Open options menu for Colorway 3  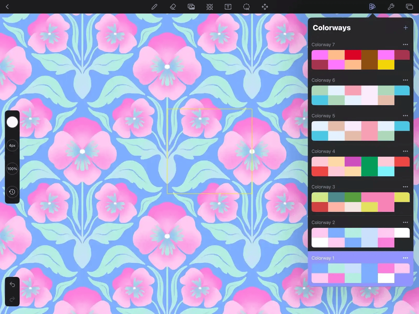coord(405,187)
